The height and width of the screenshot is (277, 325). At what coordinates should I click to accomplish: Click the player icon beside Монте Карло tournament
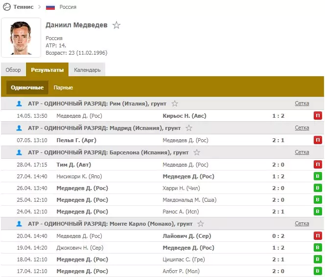[x=19, y=224]
